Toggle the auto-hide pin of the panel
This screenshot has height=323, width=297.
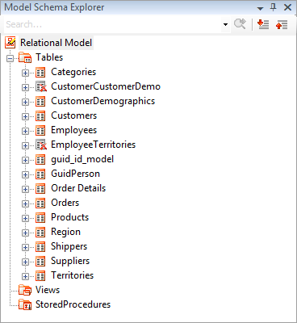coord(274,7)
